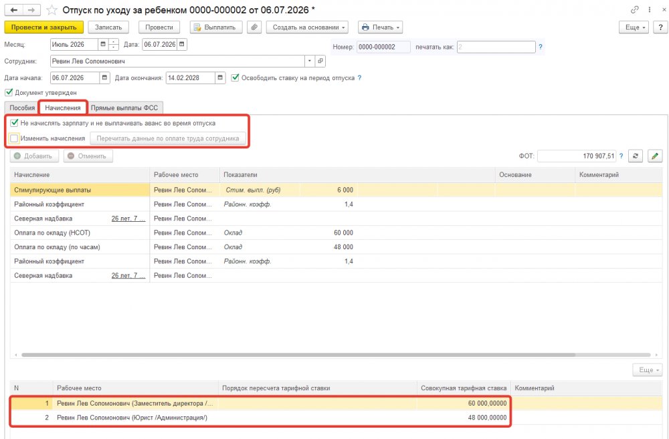
Task: Show help for печатать как field
Action: (540, 47)
